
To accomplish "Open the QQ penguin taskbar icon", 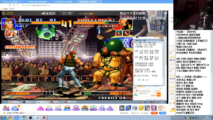I will [x=24, y=118].
